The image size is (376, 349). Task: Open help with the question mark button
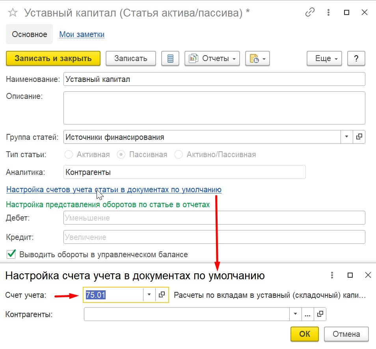tap(356, 58)
